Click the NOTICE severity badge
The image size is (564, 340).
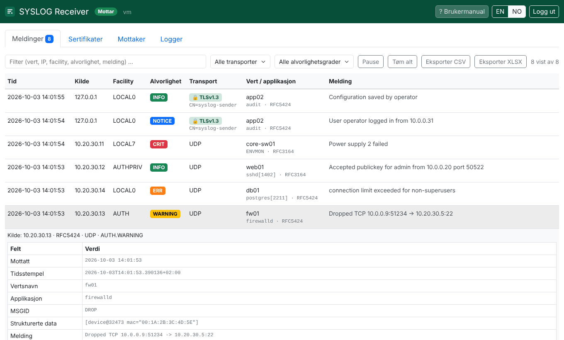coord(162,121)
